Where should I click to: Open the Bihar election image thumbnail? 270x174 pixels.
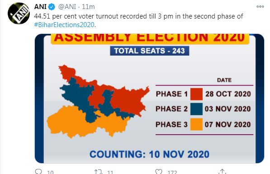[149, 99]
